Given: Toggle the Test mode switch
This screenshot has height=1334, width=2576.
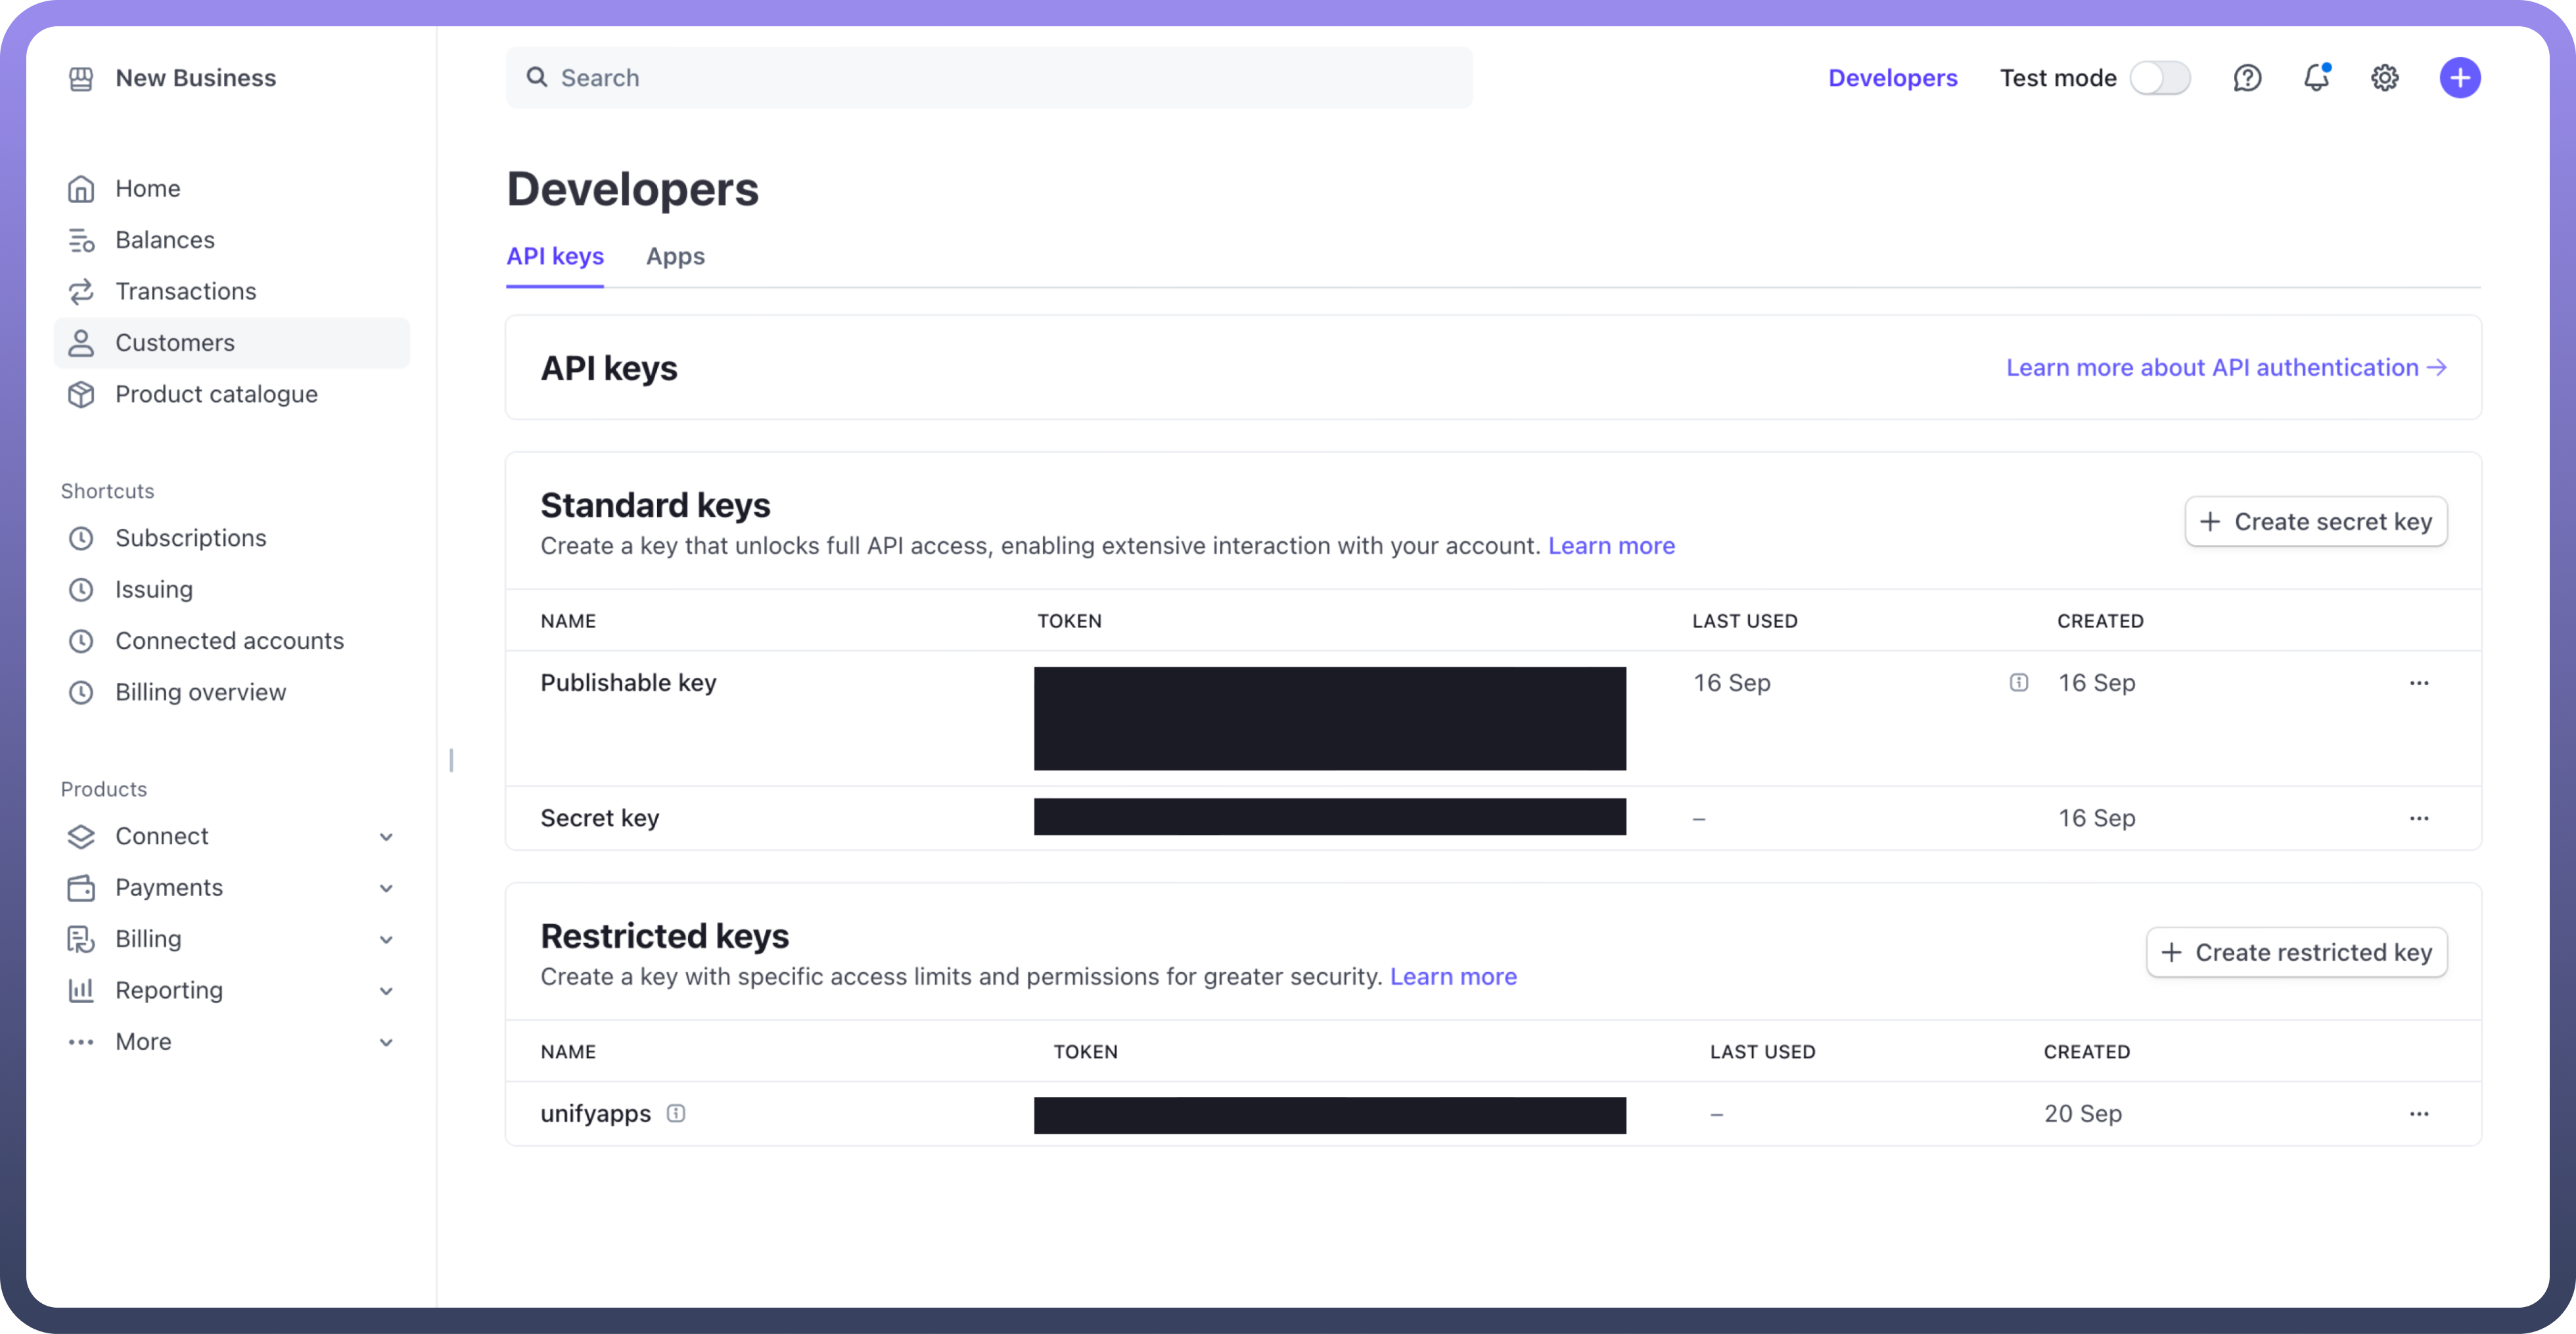Looking at the screenshot, I should click(x=2160, y=78).
